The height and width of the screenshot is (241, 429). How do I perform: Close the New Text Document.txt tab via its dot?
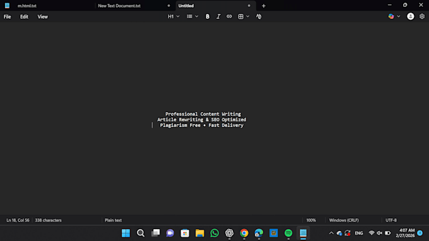coord(168,6)
